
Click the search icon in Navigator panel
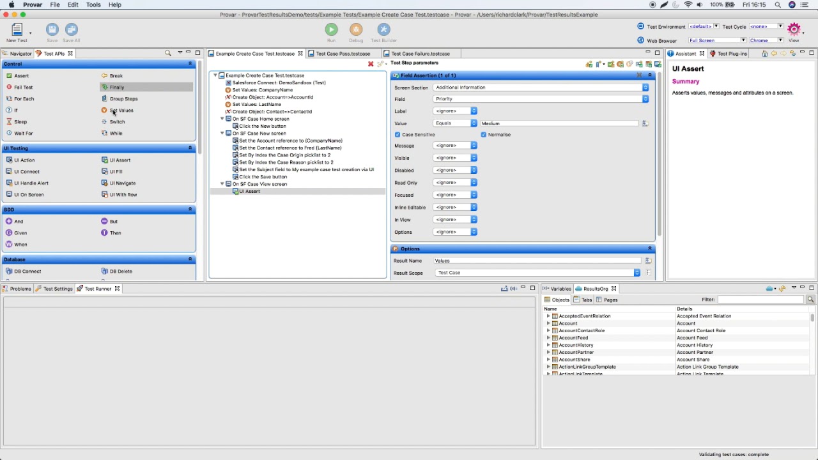click(x=168, y=54)
